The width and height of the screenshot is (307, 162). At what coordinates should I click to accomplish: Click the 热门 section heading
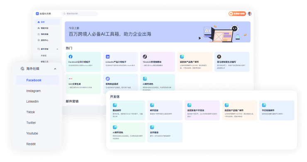tap(69, 48)
